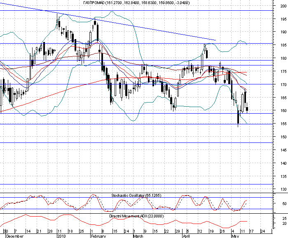Select the April month label
Image resolution: width=288 pixels, height=238 pixels.
[186, 236]
